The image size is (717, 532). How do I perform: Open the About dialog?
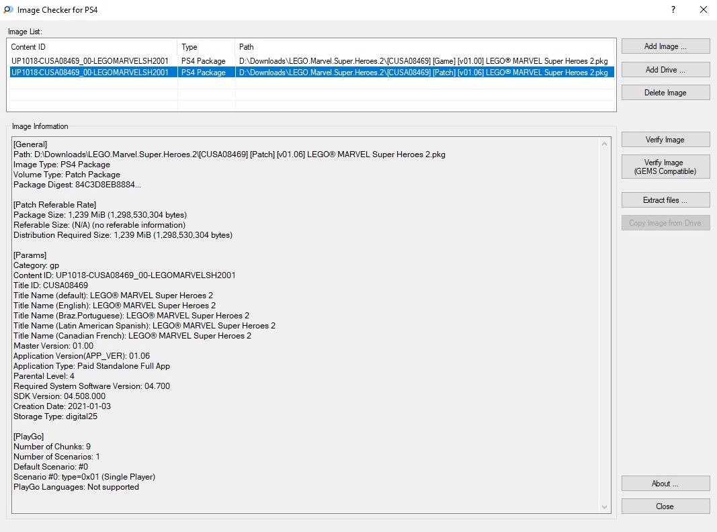pyautogui.click(x=665, y=483)
